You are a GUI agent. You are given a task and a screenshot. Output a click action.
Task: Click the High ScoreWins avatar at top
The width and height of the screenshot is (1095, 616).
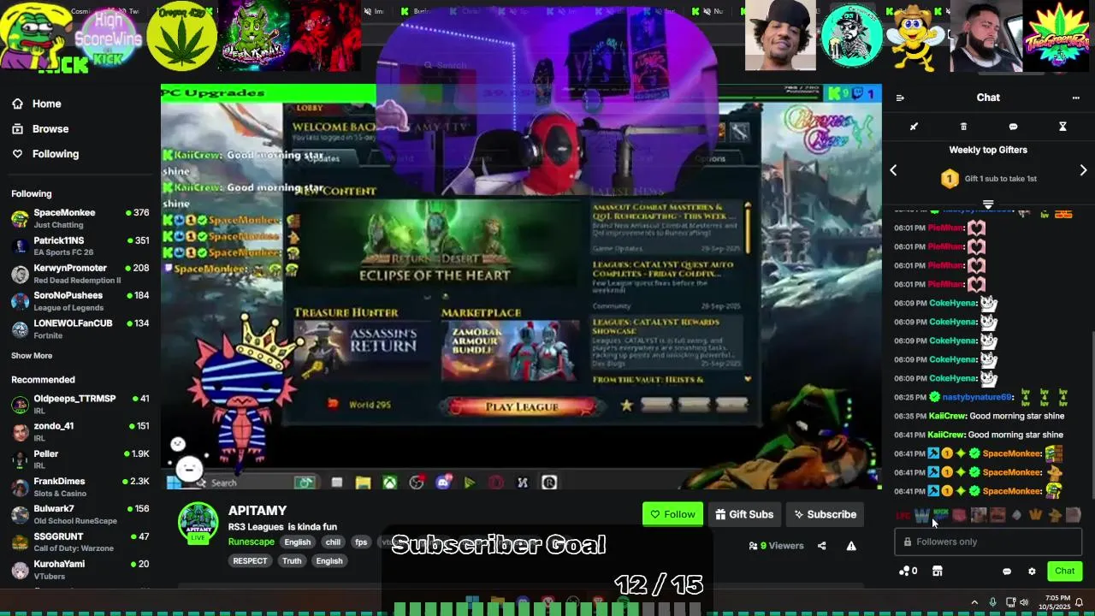[108, 36]
